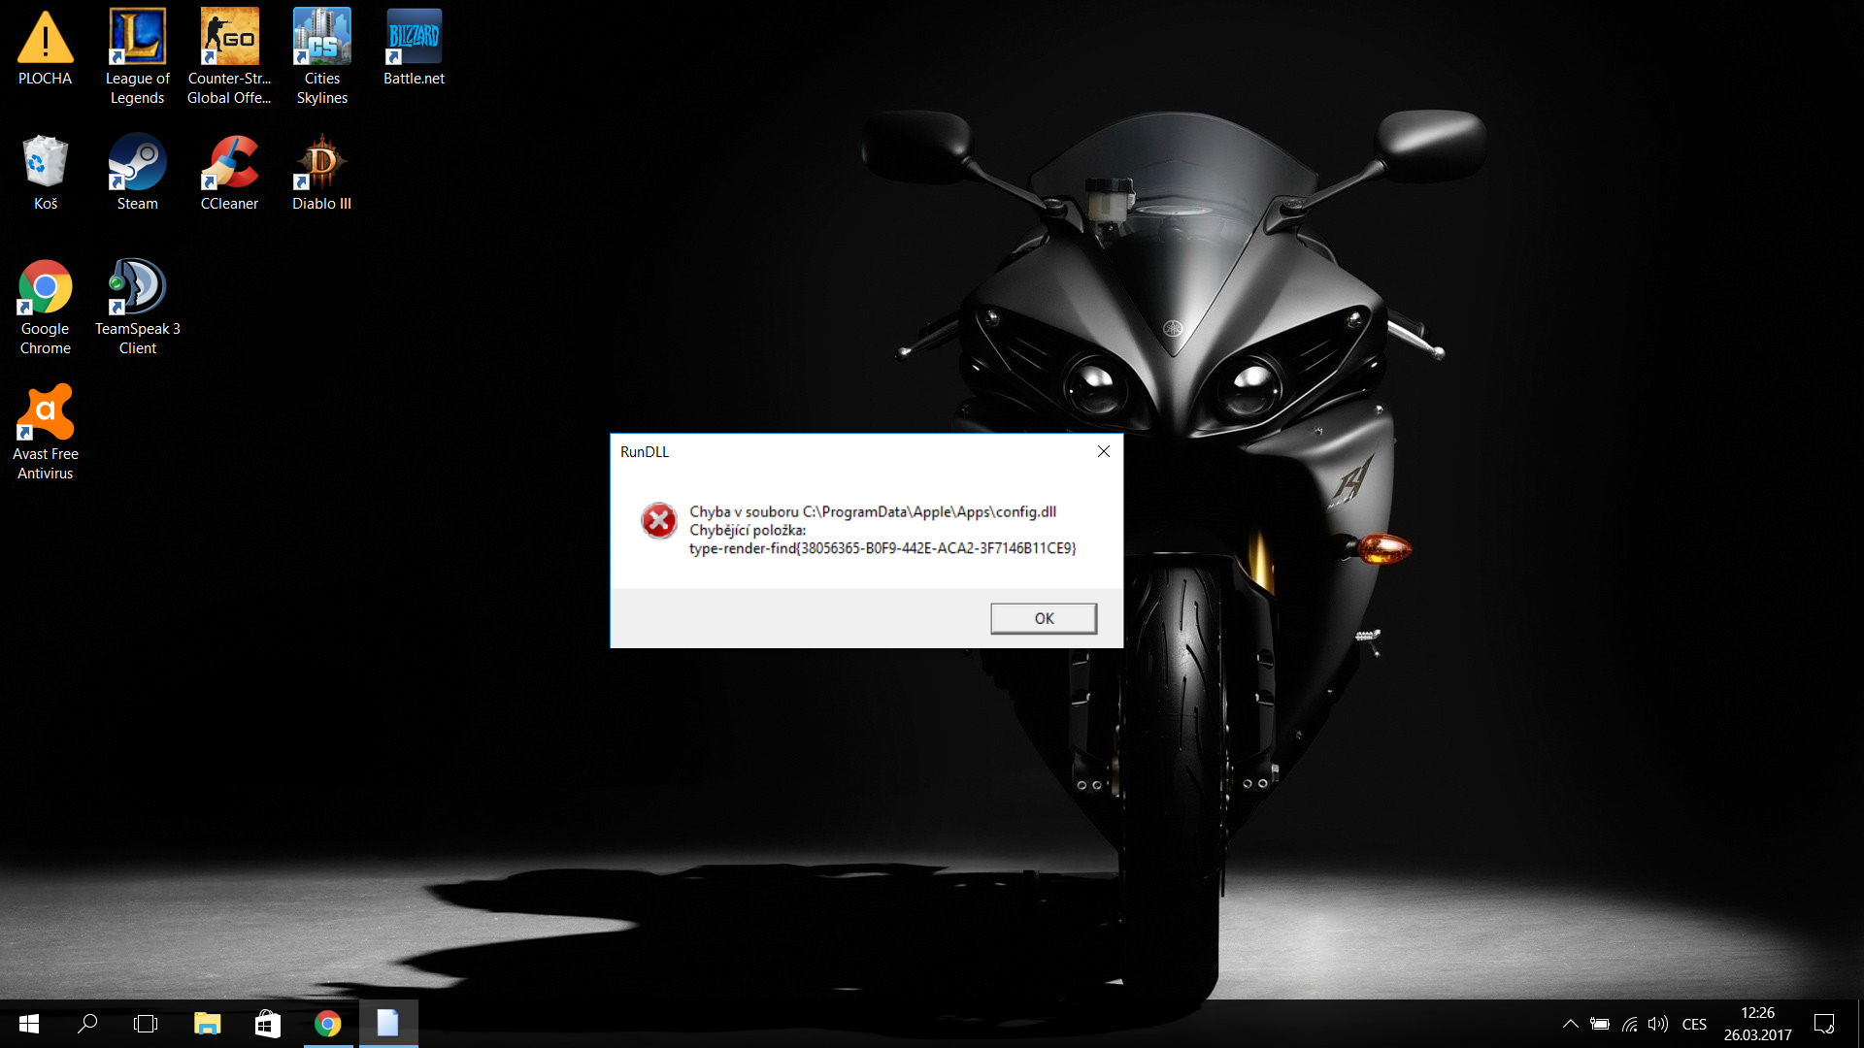Open the volume control in system tray
This screenshot has width=1864, height=1048.
pyautogui.click(x=1658, y=1024)
